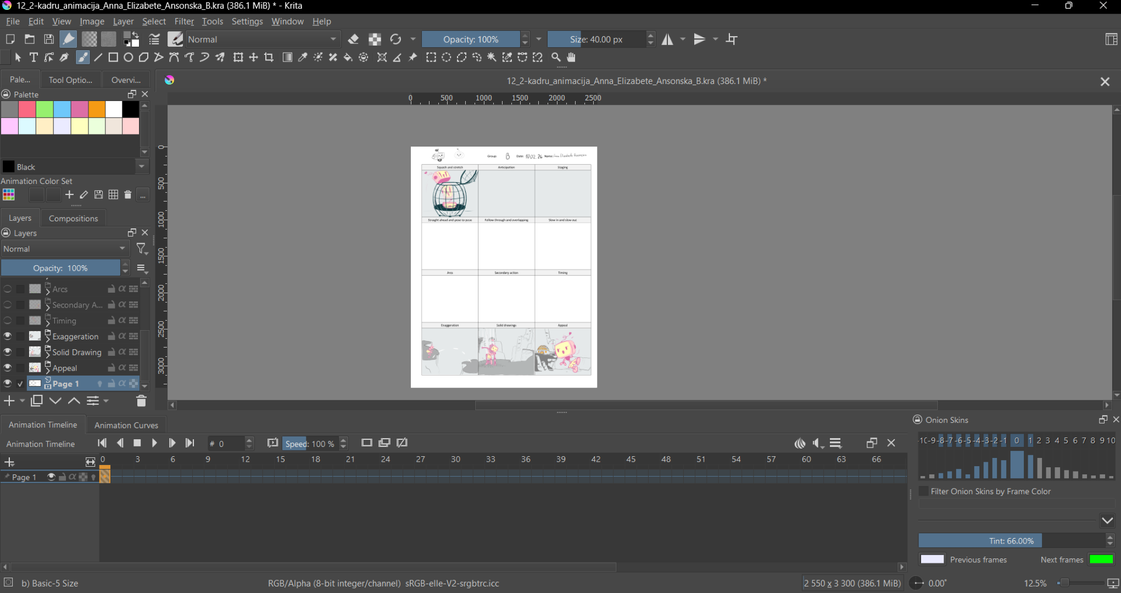Play the animation
Screen dimensions: 1121x593
point(154,443)
